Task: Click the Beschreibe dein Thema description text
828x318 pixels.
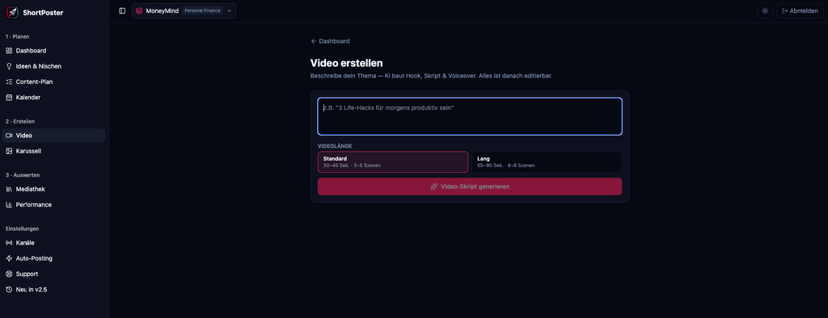Action: point(432,76)
